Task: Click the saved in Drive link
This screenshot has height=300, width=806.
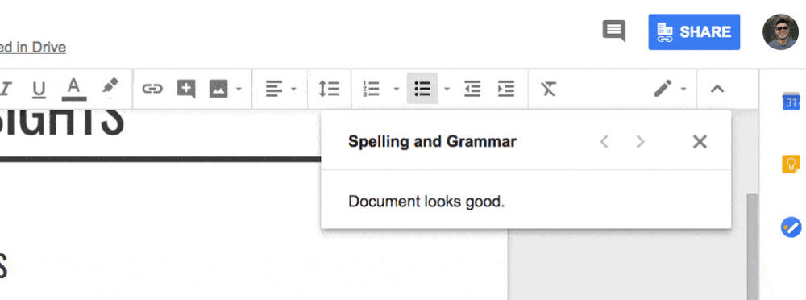Action: pyautogui.click(x=33, y=48)
